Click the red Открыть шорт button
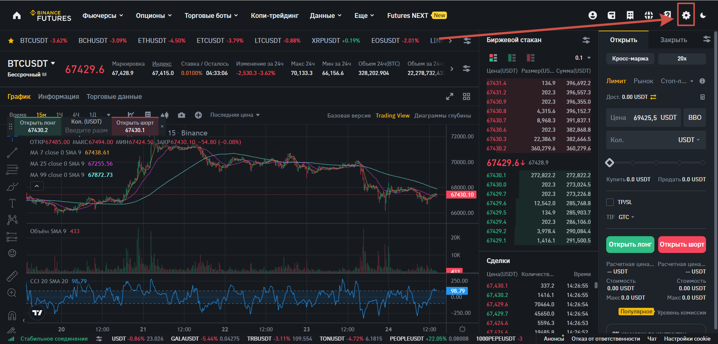The height and width of the screenshot is (344, 718). click(682, 244)
